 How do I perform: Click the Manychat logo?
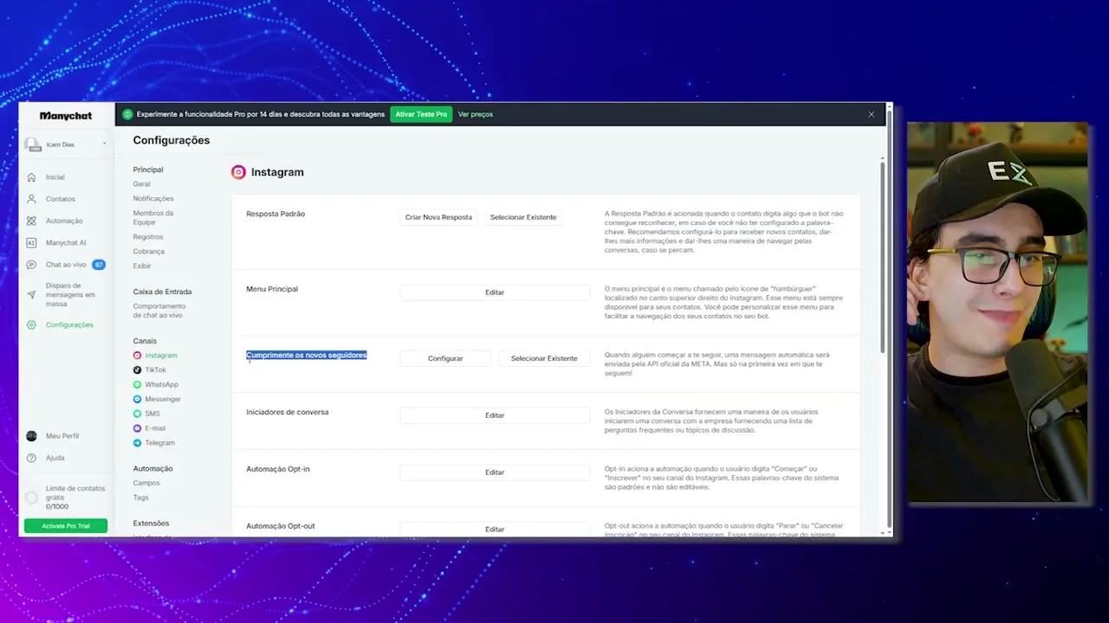click(66, 116)
